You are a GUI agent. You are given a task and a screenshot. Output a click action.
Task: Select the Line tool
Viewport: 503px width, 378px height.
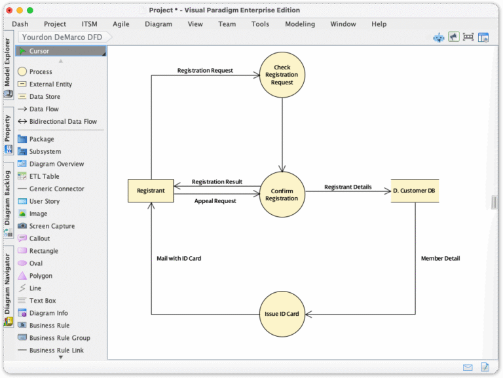coord(61,288)
